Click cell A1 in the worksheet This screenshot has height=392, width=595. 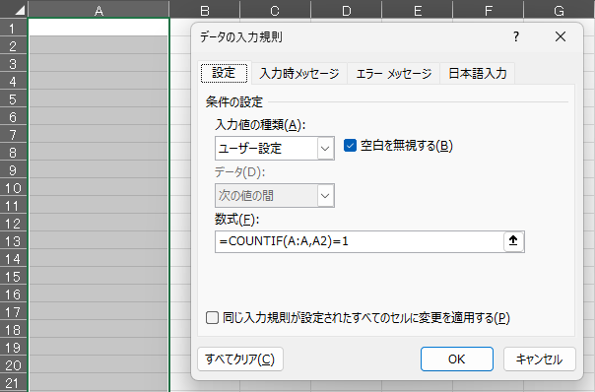coord(99,28)
